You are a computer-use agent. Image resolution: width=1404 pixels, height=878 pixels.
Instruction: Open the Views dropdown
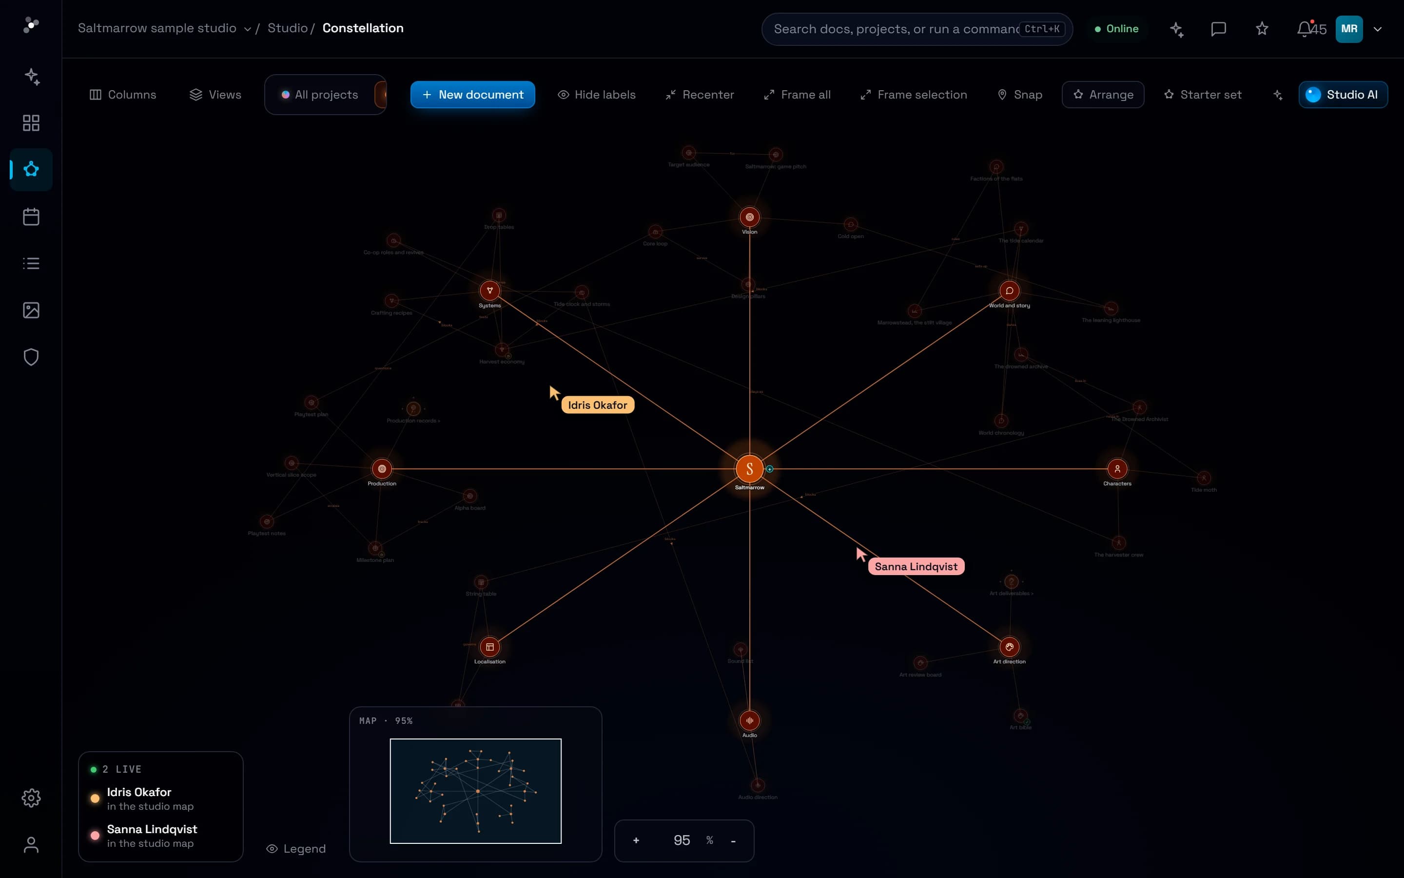[x=215, y=95]
